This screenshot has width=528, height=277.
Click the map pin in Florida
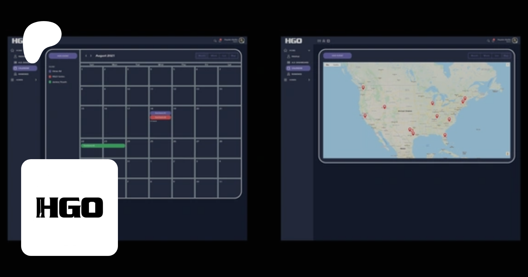[445, 135]
